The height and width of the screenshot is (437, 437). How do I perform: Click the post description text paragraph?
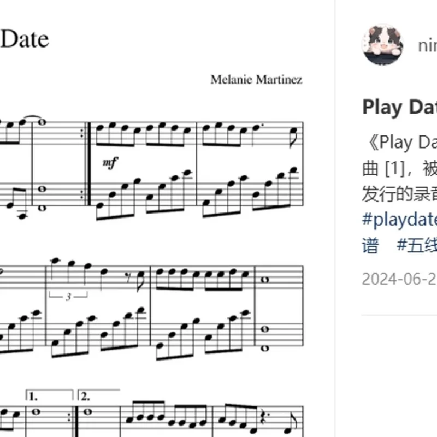tap(399, 168)
